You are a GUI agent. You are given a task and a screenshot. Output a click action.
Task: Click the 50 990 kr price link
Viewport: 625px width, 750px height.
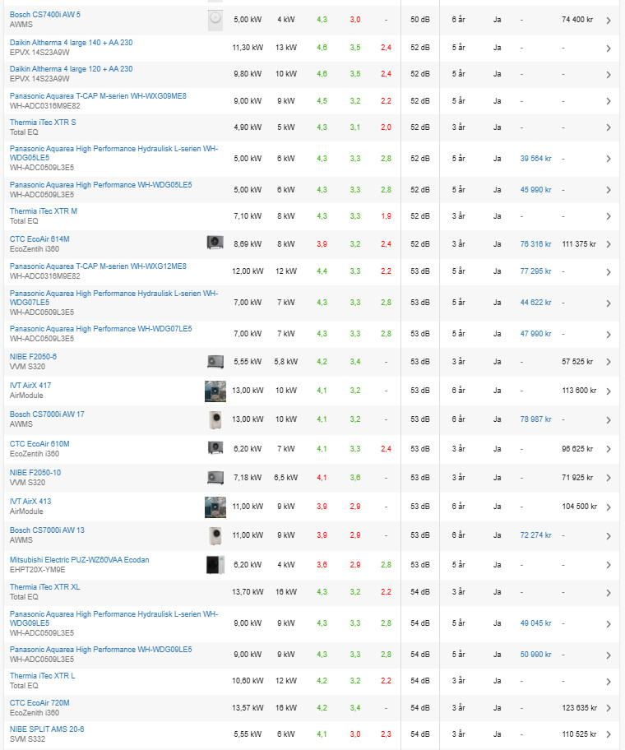pos(535,655)
